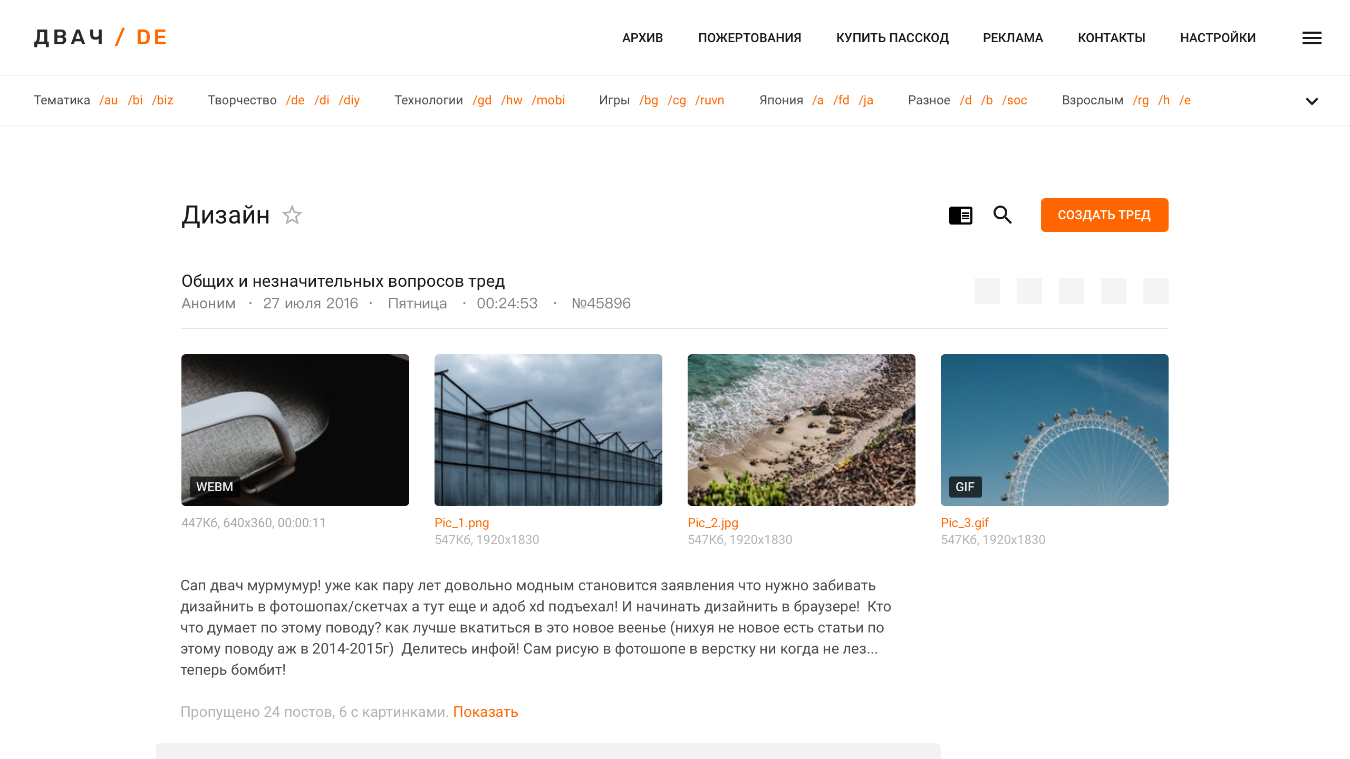Switch board view layout icon
1350x759 pixels.
(x=961, y=215)
